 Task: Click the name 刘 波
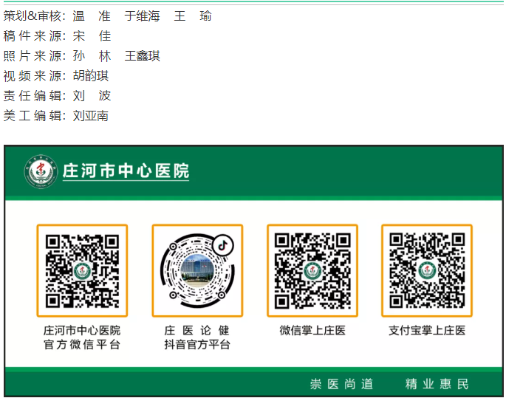(x=92, y=96)
